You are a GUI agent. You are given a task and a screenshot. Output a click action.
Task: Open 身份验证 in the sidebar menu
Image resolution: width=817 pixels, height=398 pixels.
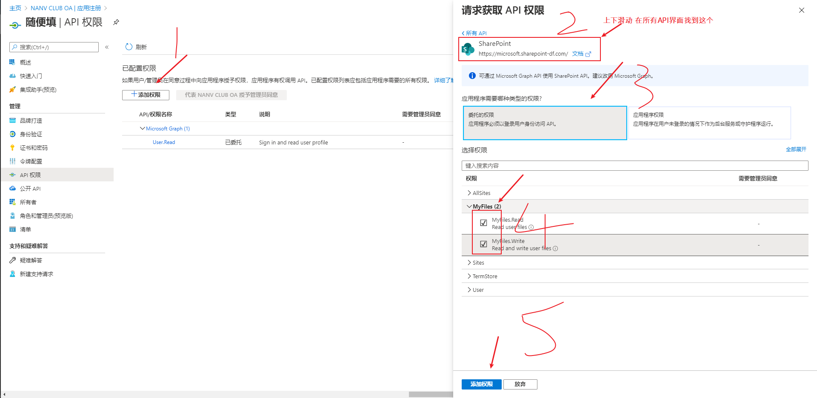(x=31, y=134)
